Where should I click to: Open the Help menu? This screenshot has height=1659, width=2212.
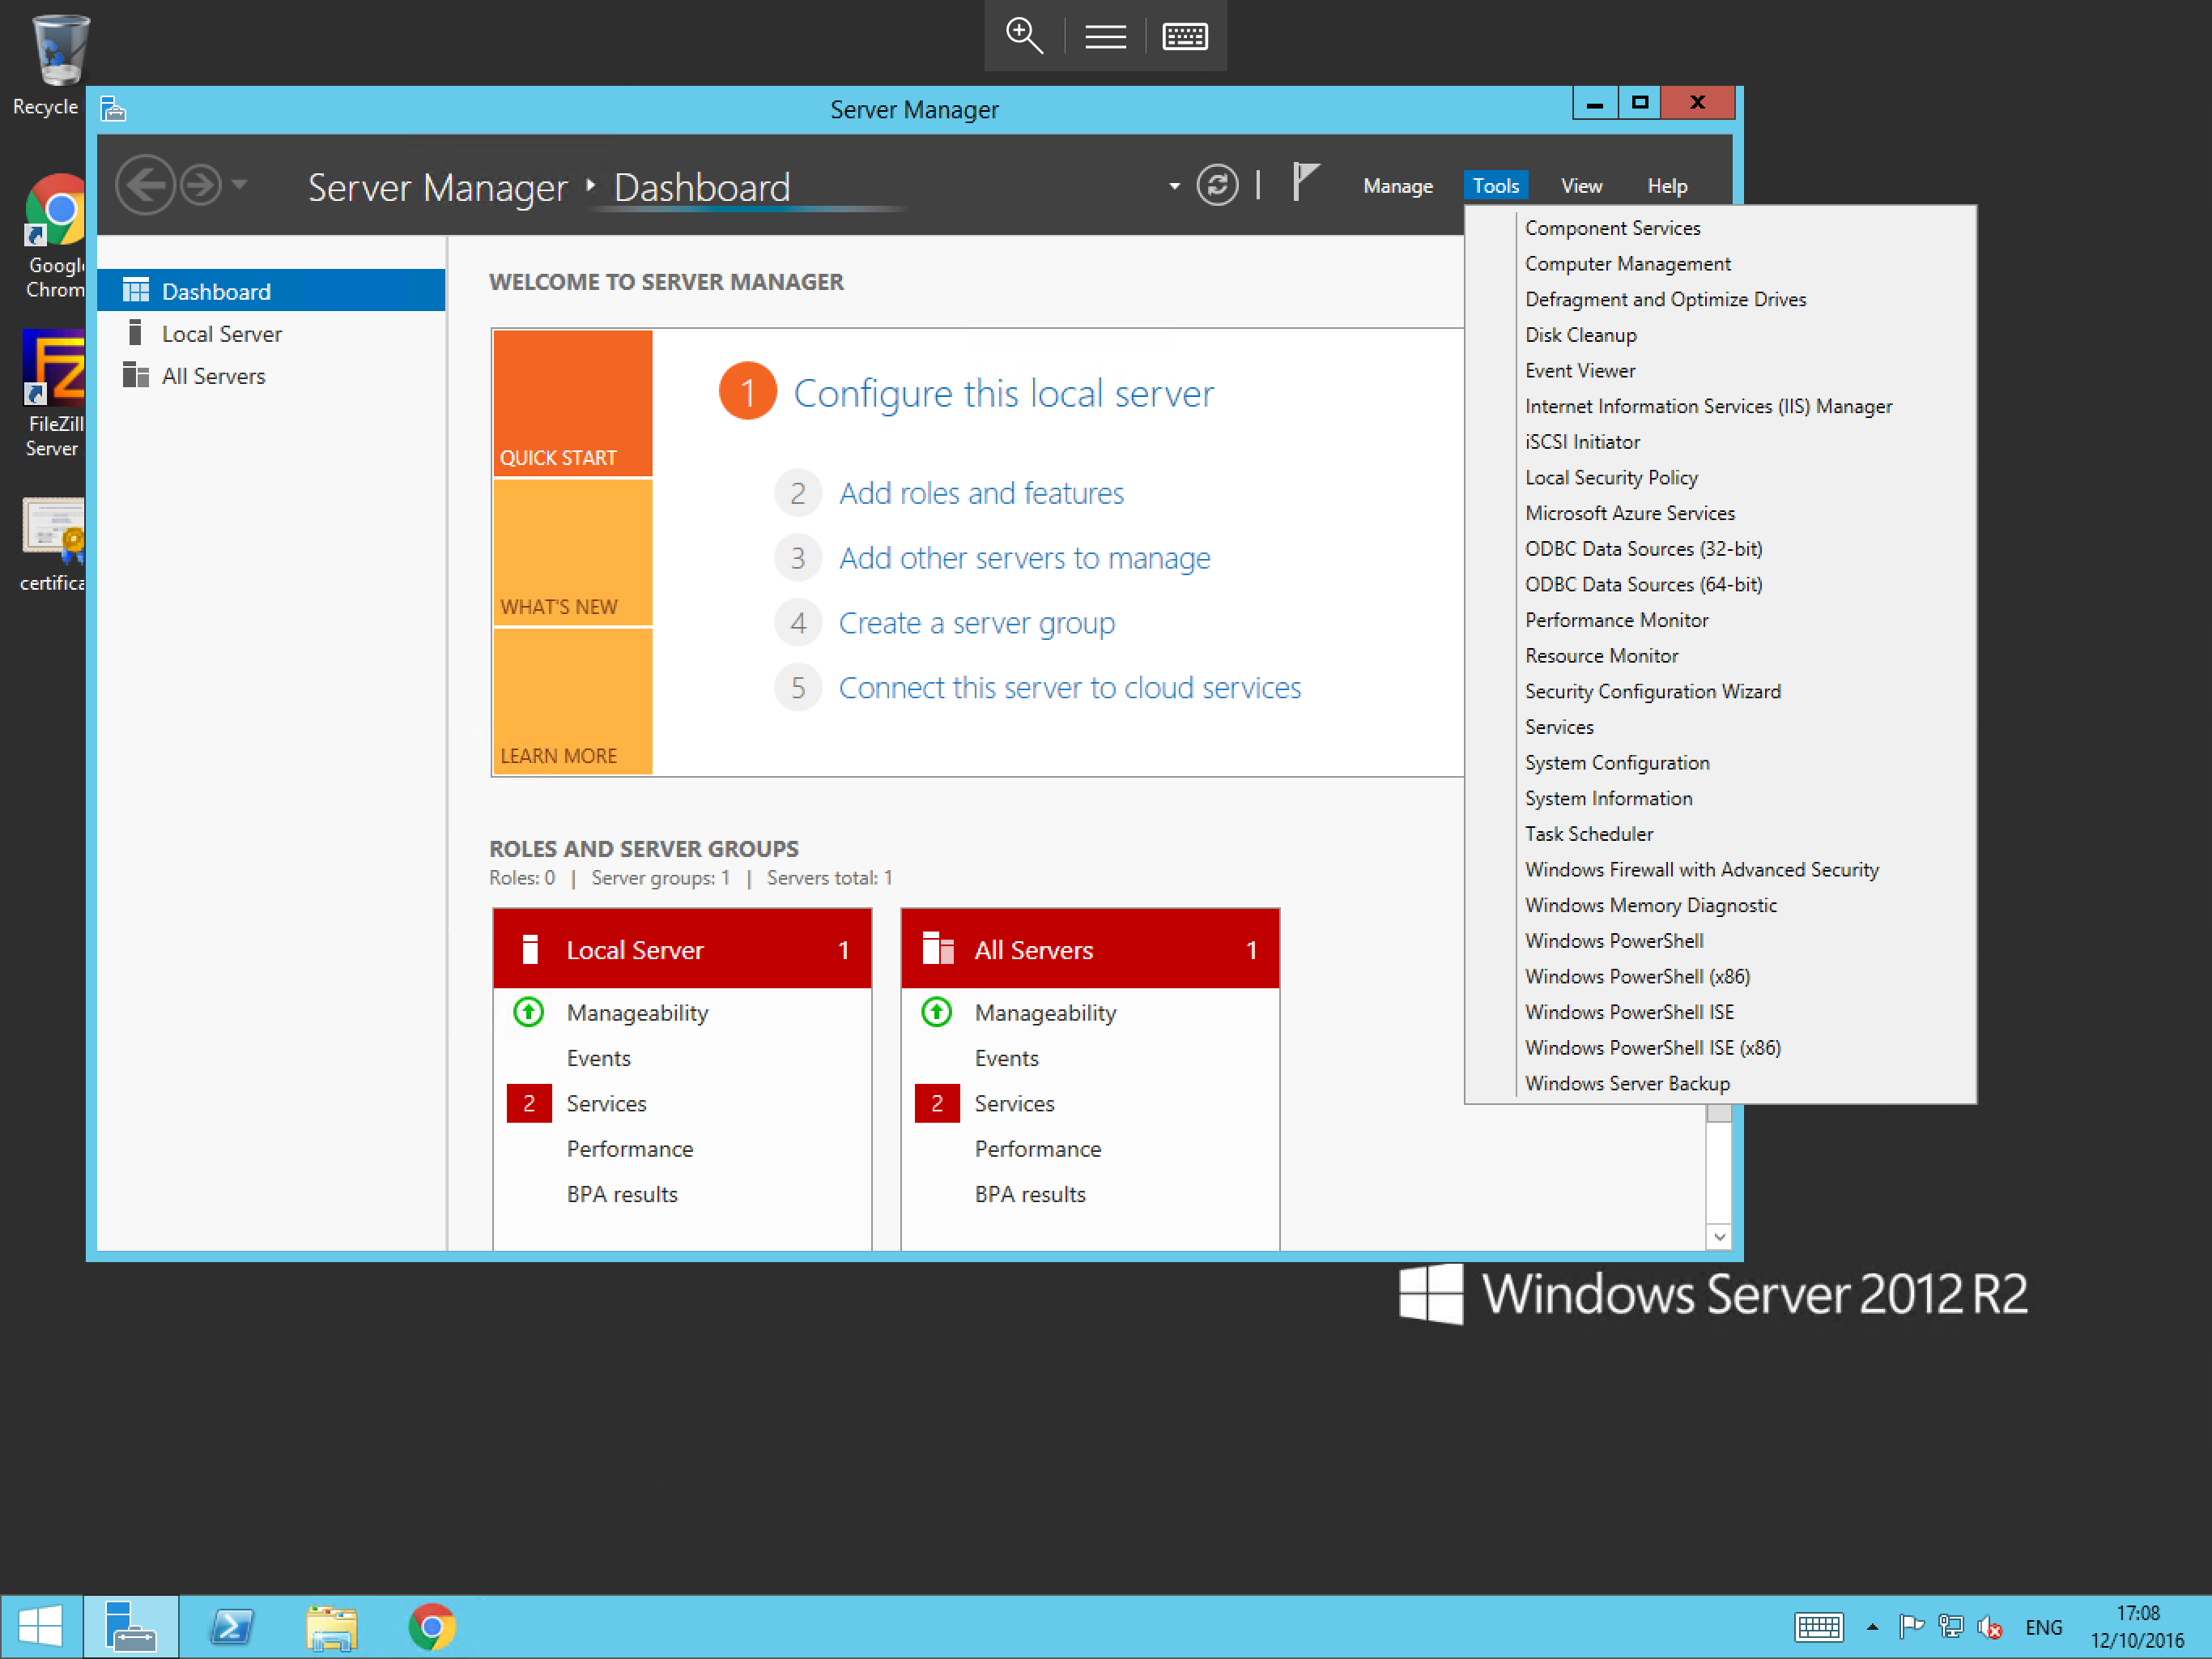click(1666, 186)
